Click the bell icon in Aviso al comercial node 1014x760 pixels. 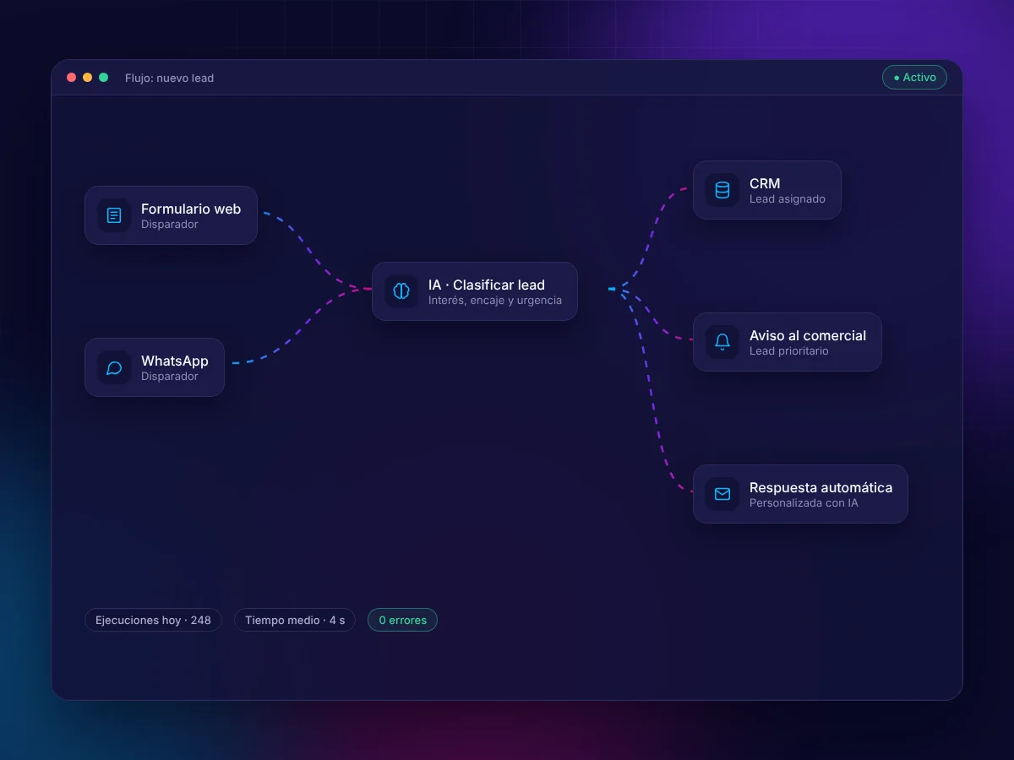[x=722, y=342]
